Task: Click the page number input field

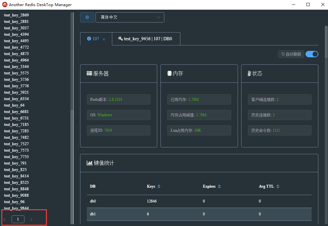Action: pyautogui.click(x=18, y=219)
